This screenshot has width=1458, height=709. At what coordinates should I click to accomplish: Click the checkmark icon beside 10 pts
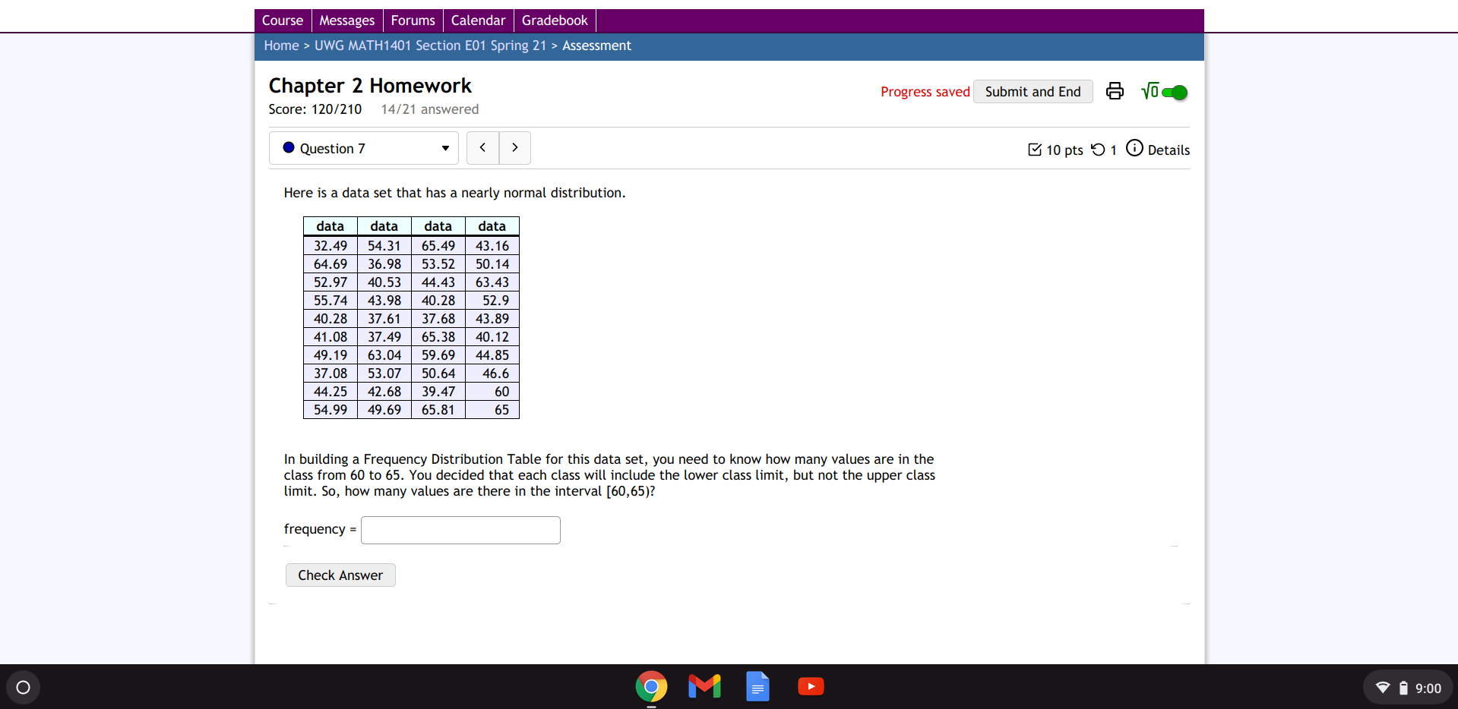[x=1035, y=149]
